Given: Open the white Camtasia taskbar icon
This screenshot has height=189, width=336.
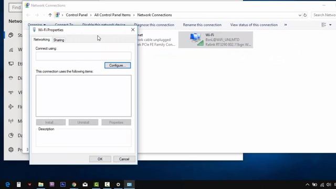Looking at the screenshot, I should [107, 184].
